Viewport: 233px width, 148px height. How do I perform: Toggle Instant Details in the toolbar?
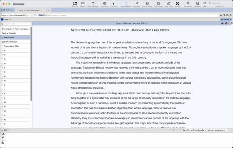click(126, 4)
